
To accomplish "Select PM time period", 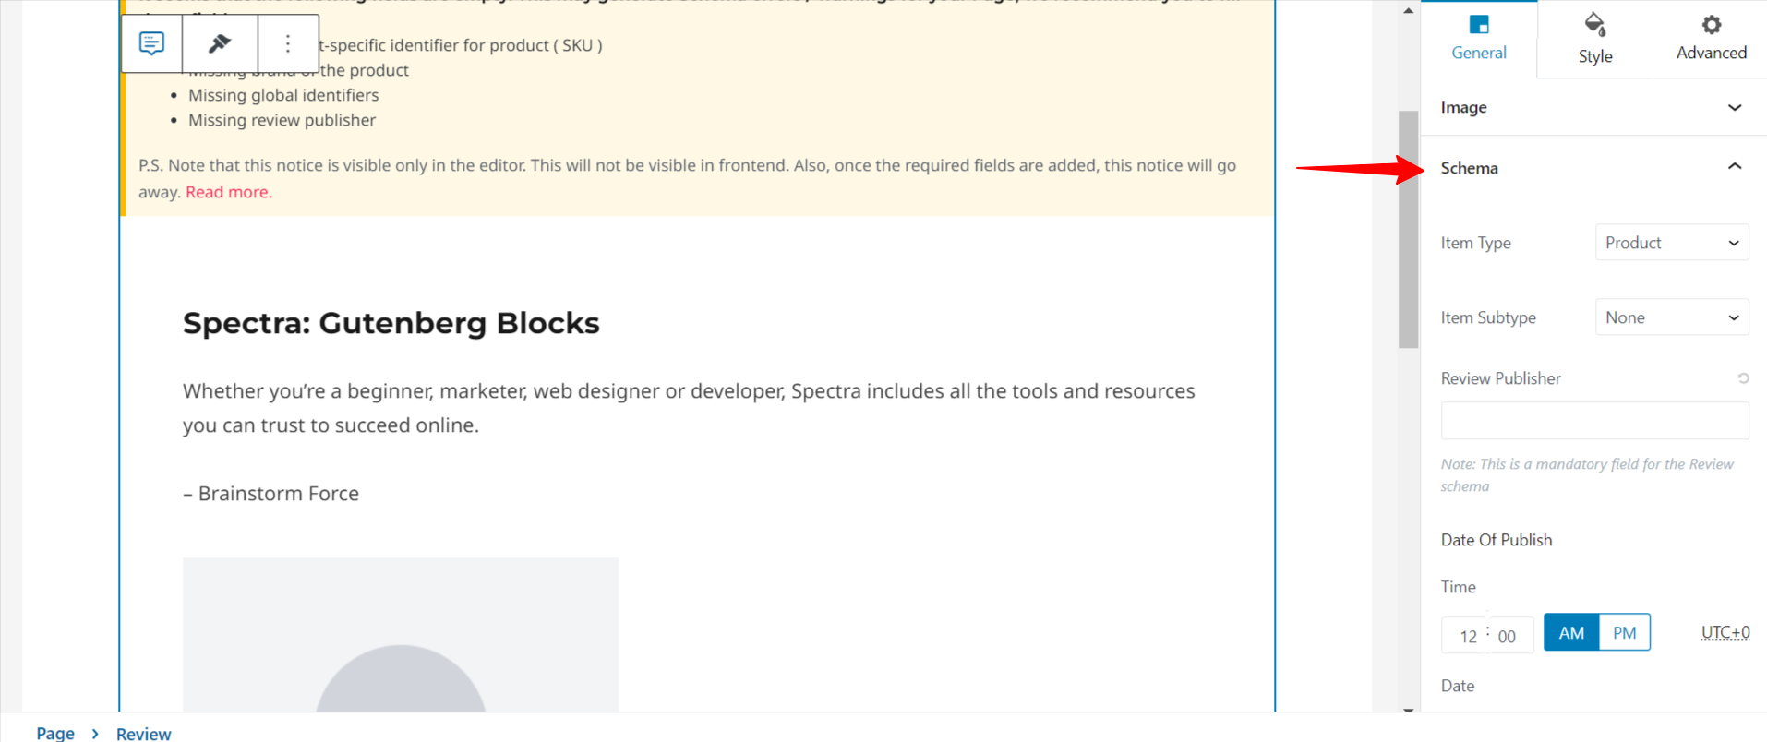I will 1624,633.
